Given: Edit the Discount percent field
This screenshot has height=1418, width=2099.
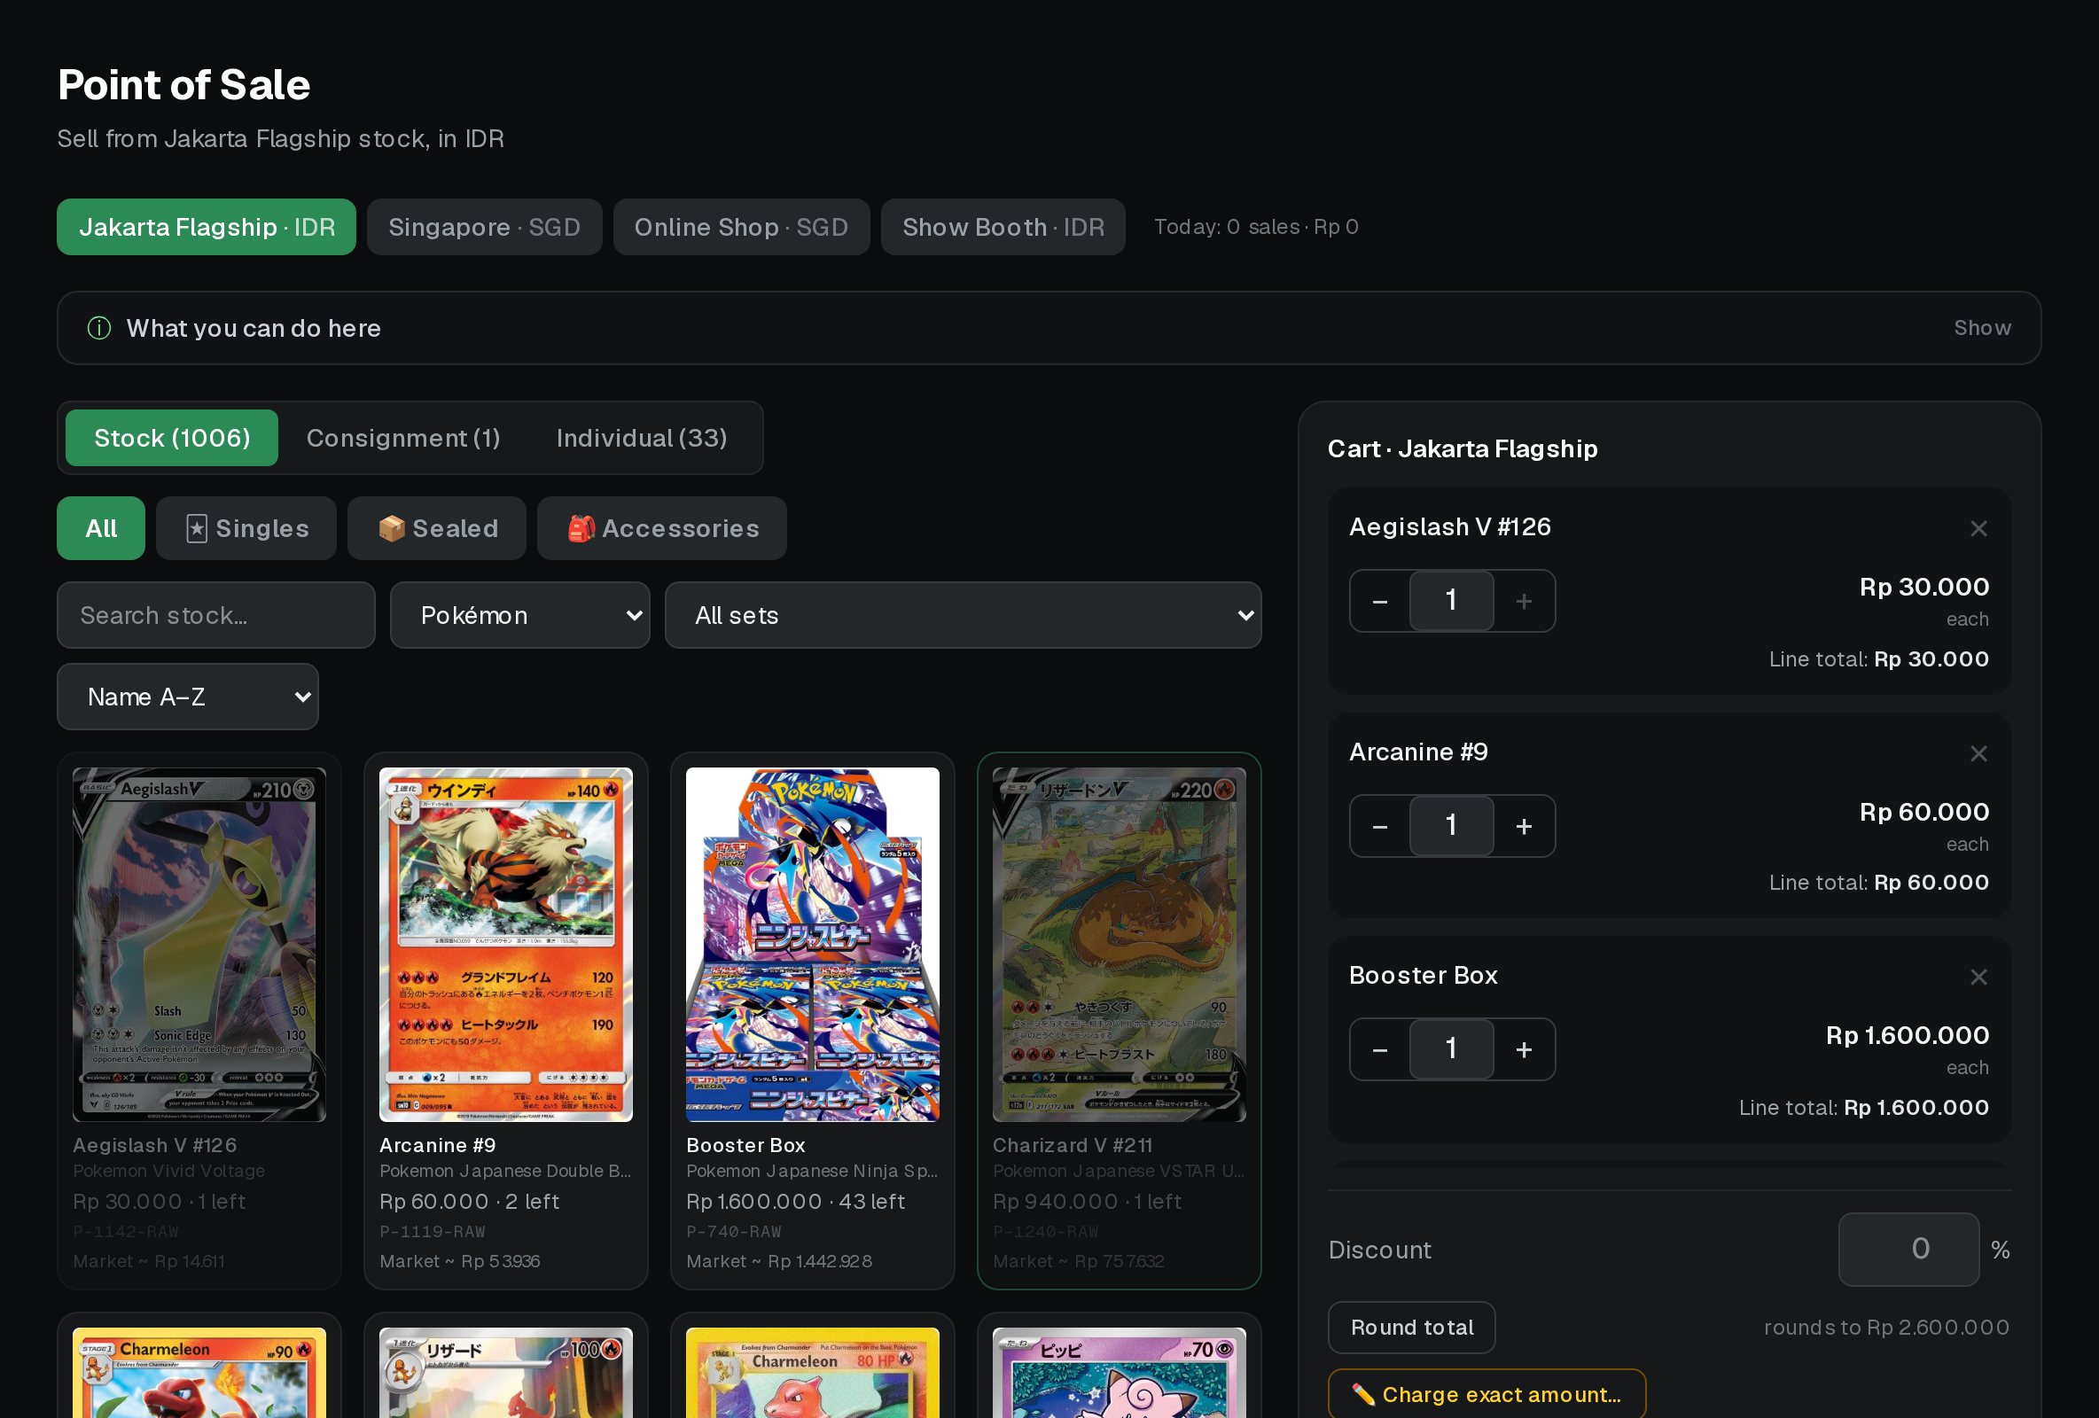Looking at the screenshot, I should (x=1908, y=1249).
